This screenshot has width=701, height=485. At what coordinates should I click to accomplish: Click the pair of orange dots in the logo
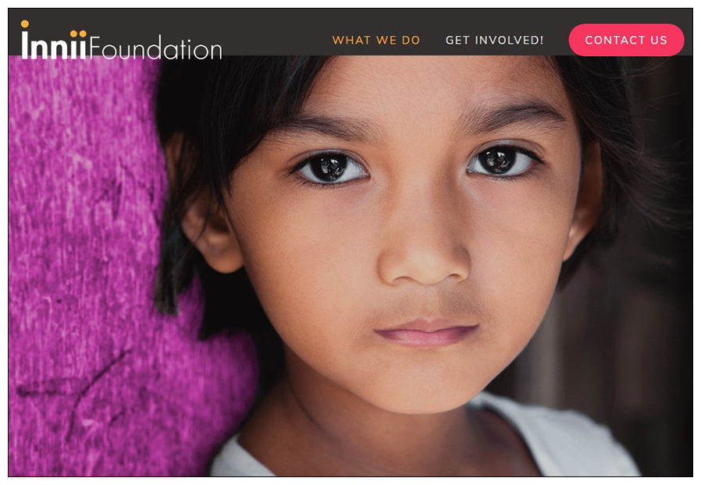point(78,34)
